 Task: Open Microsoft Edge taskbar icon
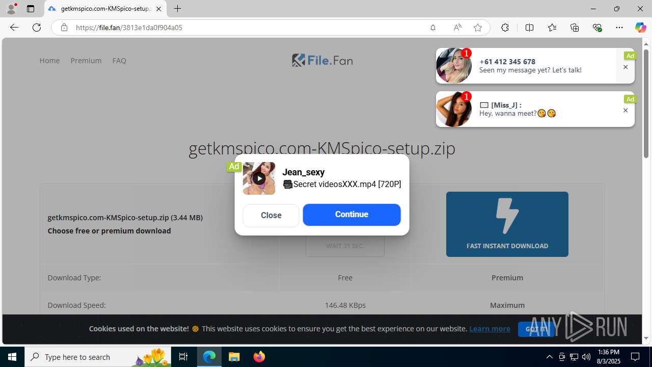209,357
